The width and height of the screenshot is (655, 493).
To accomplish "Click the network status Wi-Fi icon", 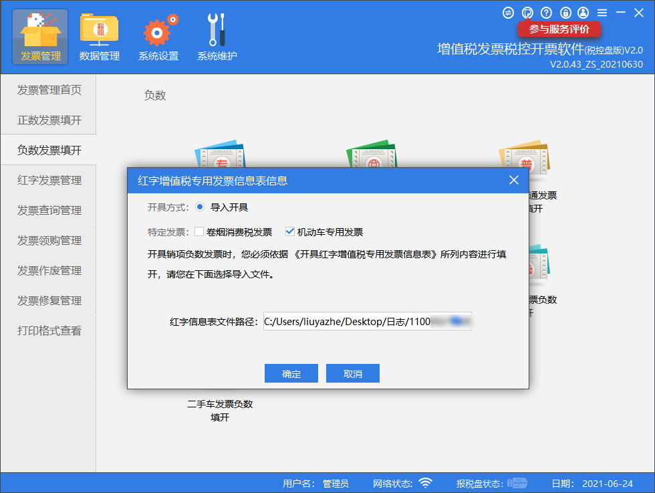I will 425,483.
